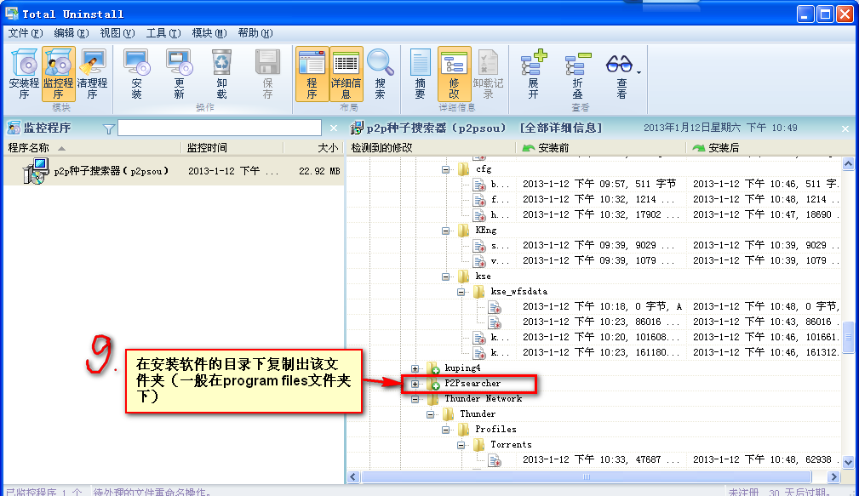Select the 安装程序 module icon
Viewport: 859px width, 496px height.
pos(24,74)
